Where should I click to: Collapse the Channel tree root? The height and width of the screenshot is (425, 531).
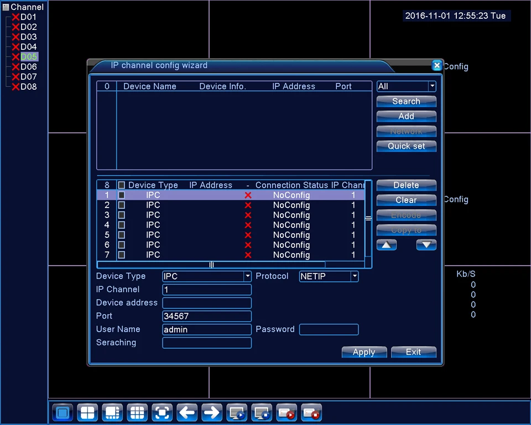click(6, 7)
